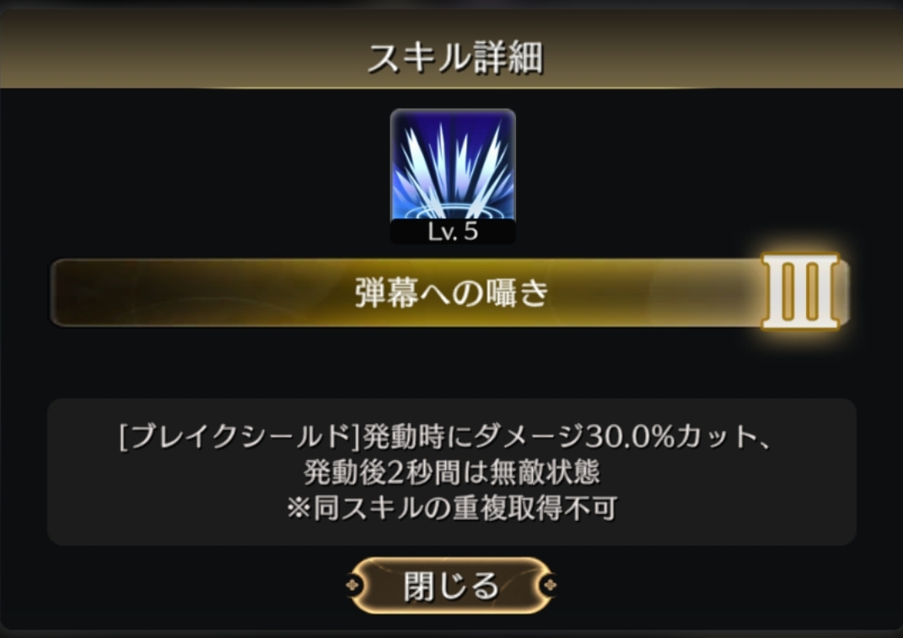Click the 発動時に text in first line
The height and width of the screenshot is (638, 903).
click(417, 437)
